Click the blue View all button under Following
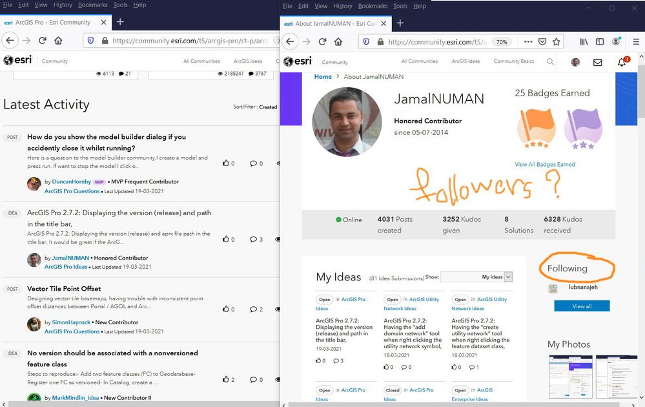The width and height of the screenshot is (645, 407). 582,306
